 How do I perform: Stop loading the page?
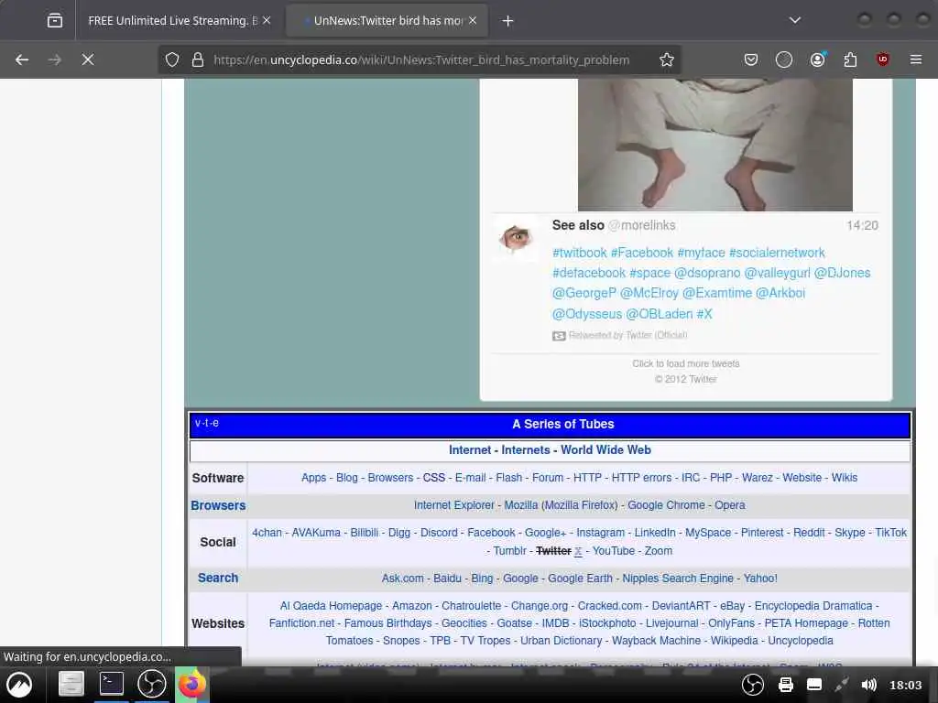[x=87, y=59]
